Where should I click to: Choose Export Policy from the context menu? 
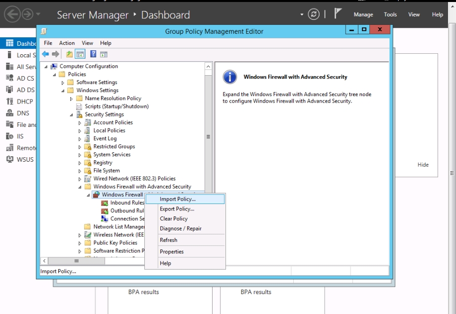[185, 209]
